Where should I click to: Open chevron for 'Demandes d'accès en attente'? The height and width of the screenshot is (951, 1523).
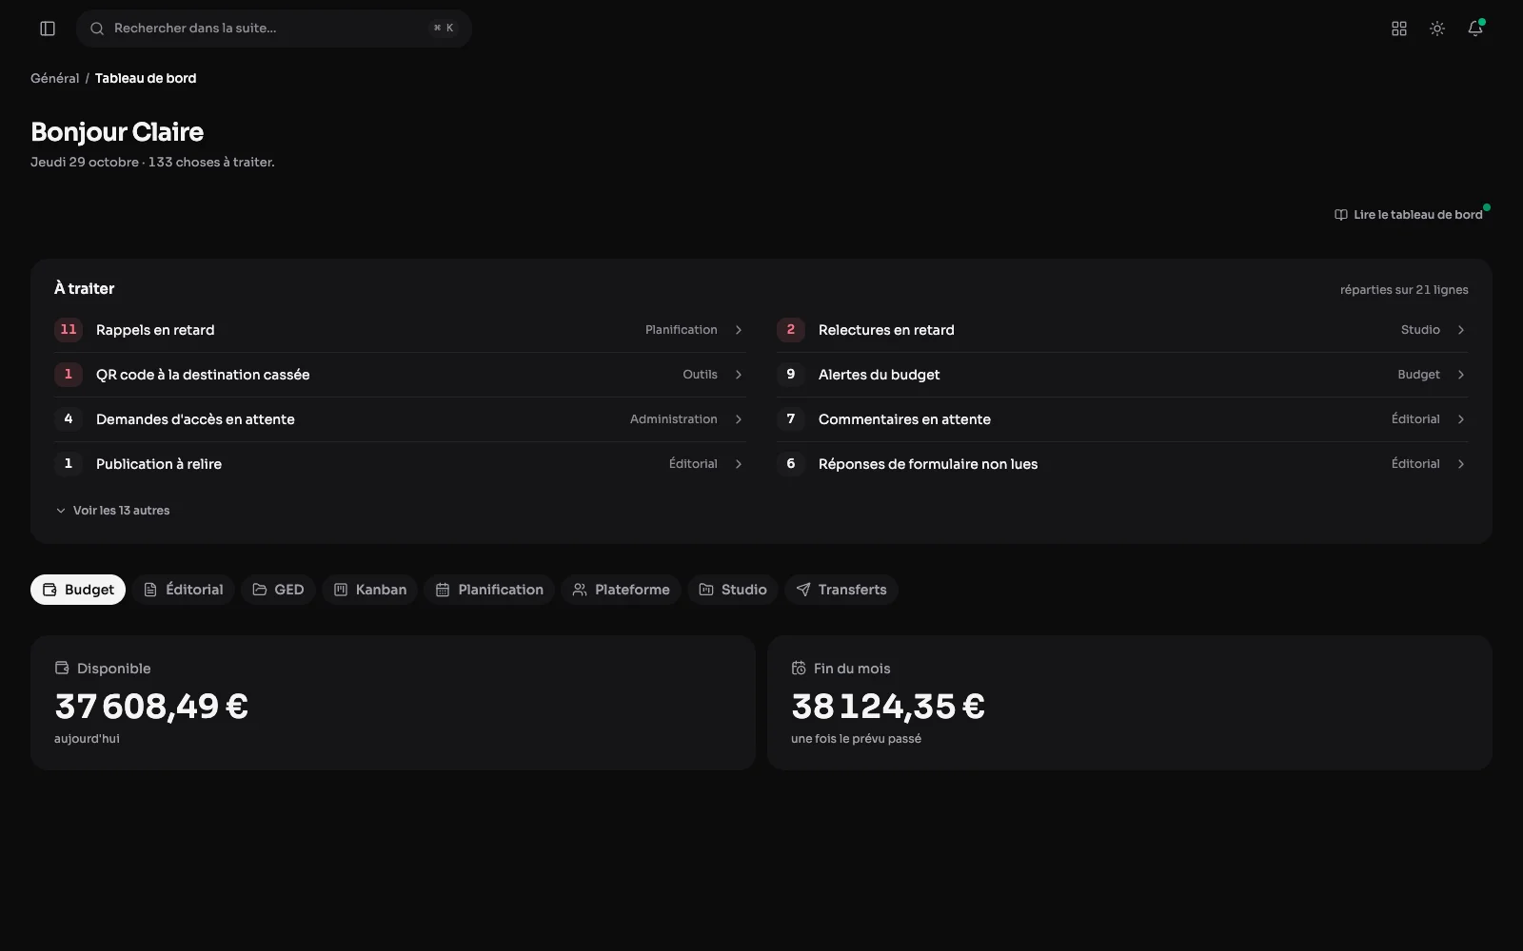point(739,419)
